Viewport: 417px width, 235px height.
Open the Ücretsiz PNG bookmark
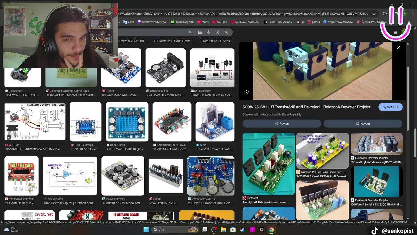point(371,22)
